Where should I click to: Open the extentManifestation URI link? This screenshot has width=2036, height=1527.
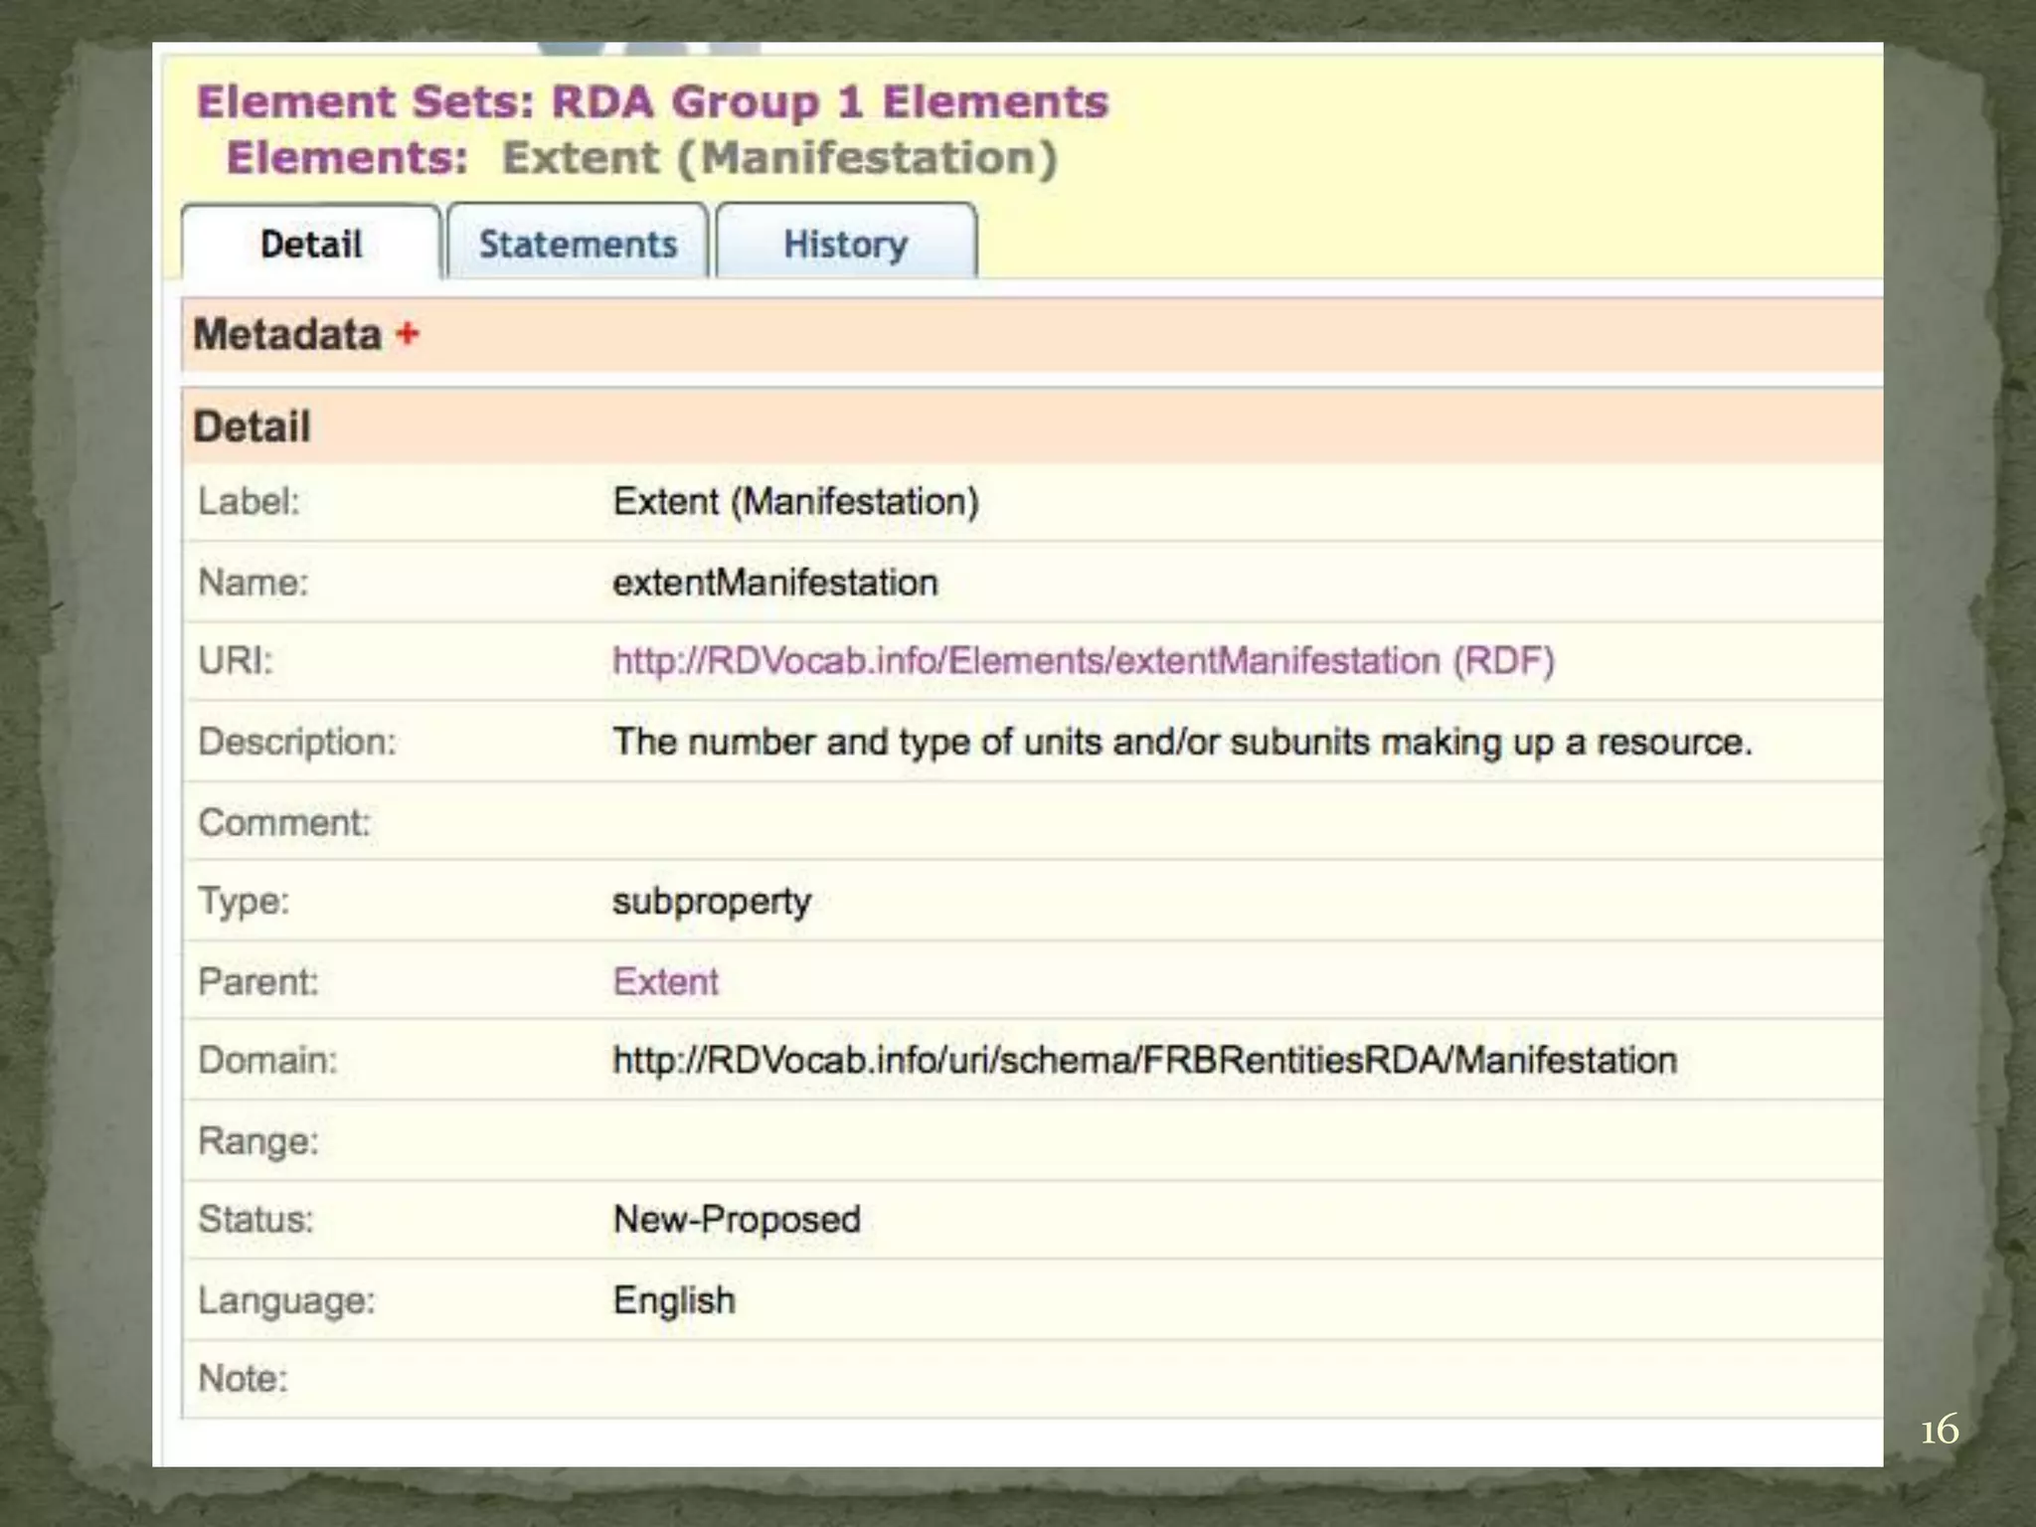tap(1026, 661)
